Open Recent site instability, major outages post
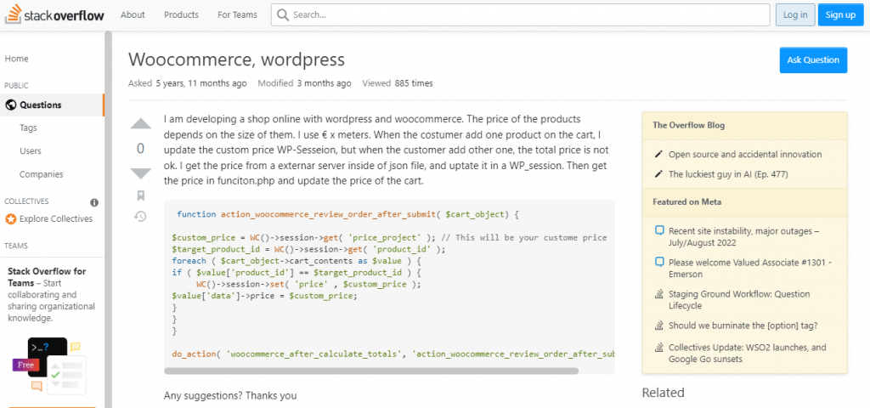870x408 pixels. point(743,236)
